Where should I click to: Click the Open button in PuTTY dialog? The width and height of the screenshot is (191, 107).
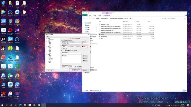point(76,70)
